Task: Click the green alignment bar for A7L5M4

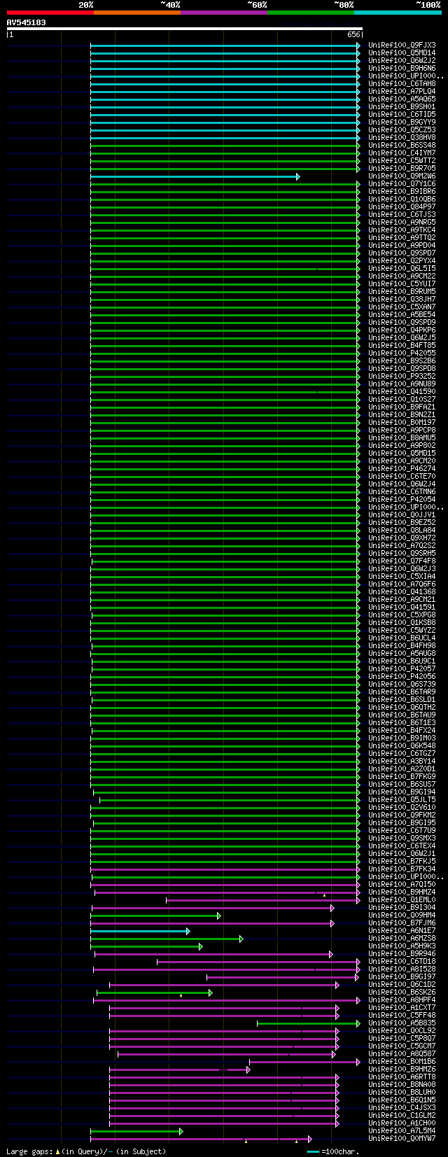Action: 136,1131
